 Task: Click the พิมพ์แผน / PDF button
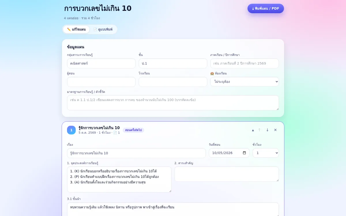[x=266, y=8]
